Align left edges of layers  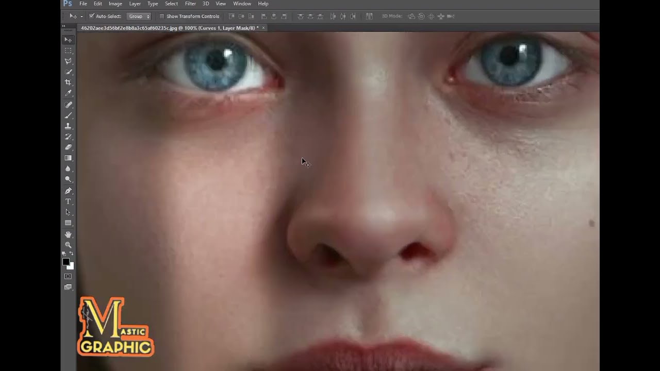264,16
